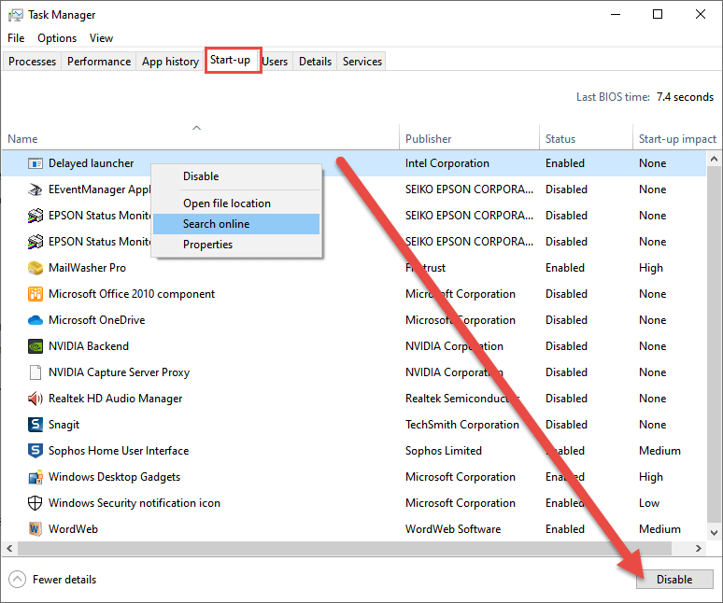
Task: Select Windows Security notification icon name
Action: click(x=135, y=503)
